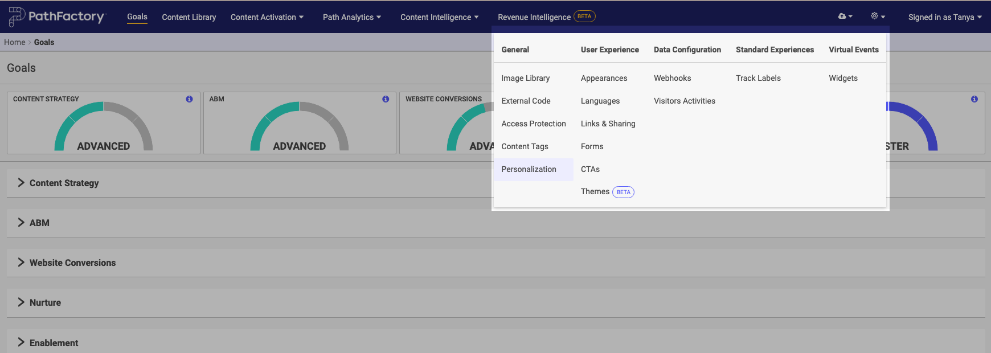Open the cloud upload menu icon
Image resolution: width=991 pixels, height=353 pixels.
[x=845, y=17]
